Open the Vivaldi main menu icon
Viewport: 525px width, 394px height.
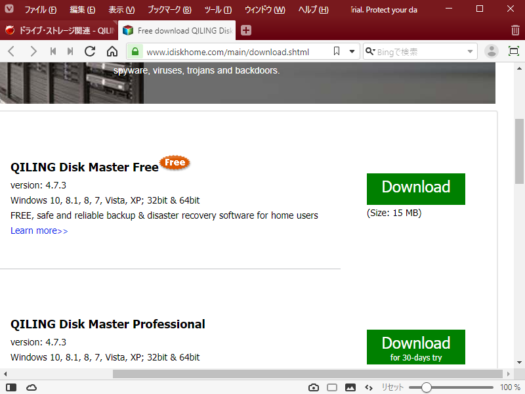[9, 9]
